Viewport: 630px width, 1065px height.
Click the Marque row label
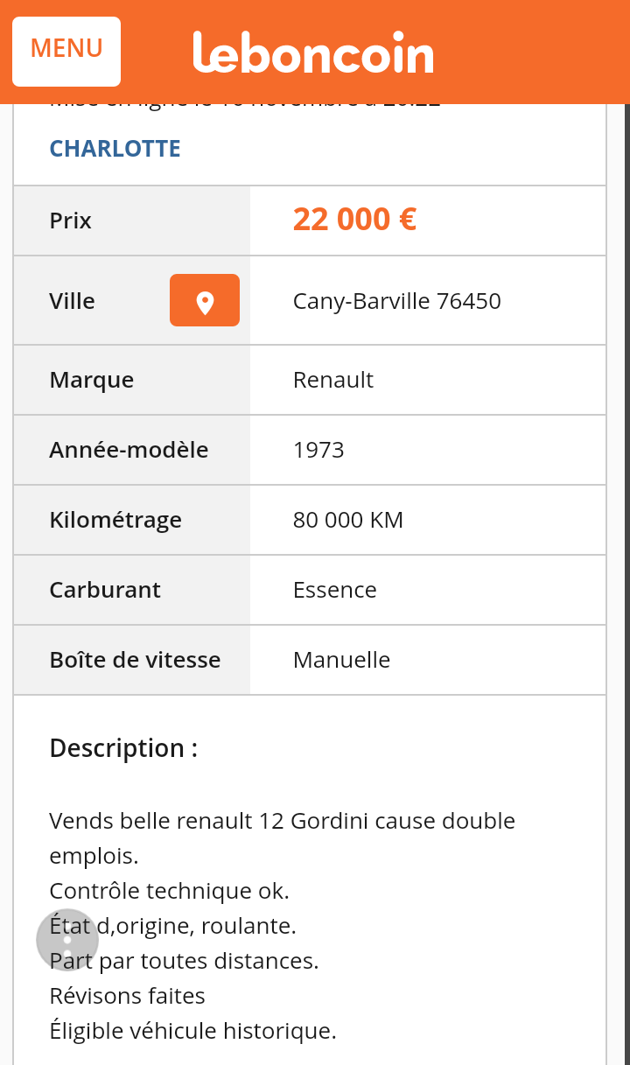click(92, 380)
